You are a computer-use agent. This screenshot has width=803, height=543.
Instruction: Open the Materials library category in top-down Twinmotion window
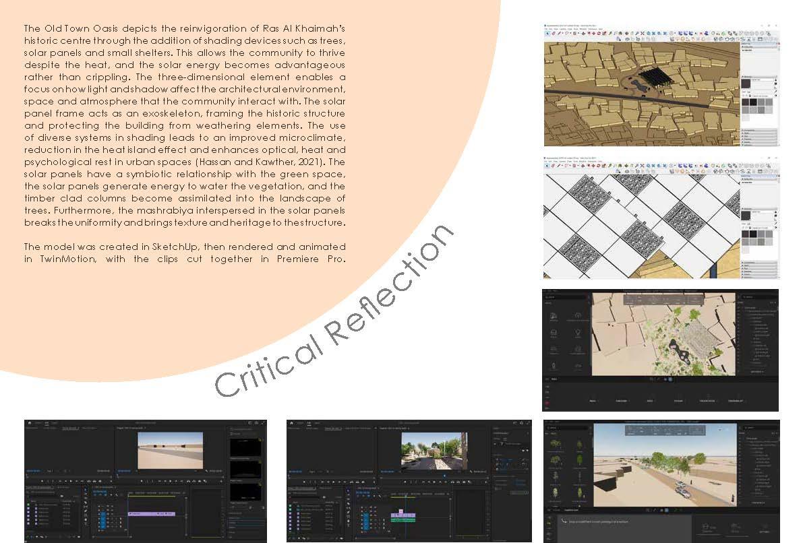click(554, 317)
